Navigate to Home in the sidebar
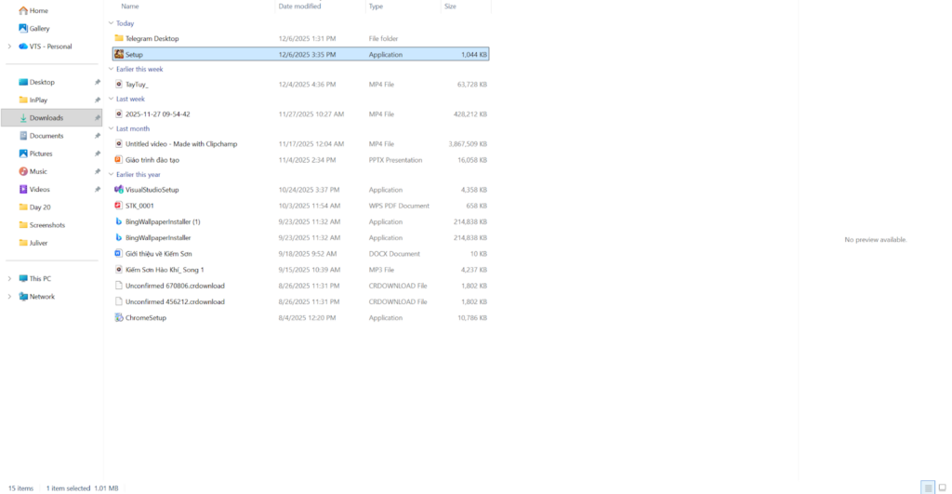Viewport: 952px width, 494px height. tap(38, 10)
